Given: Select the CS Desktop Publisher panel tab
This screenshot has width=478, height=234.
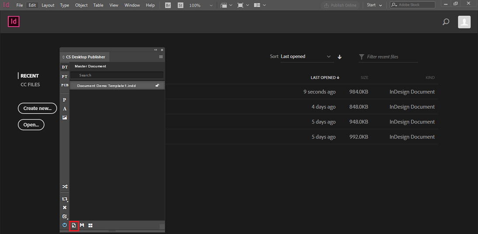Looking at the screenshot, I should 84,57.
